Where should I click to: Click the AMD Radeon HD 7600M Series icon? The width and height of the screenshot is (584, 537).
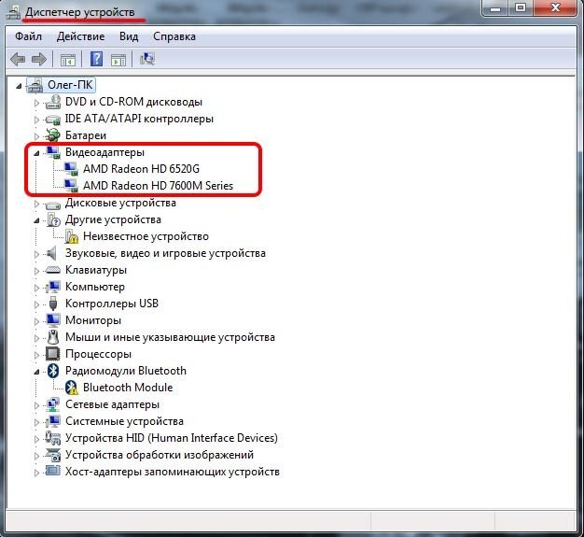[70, 186]
